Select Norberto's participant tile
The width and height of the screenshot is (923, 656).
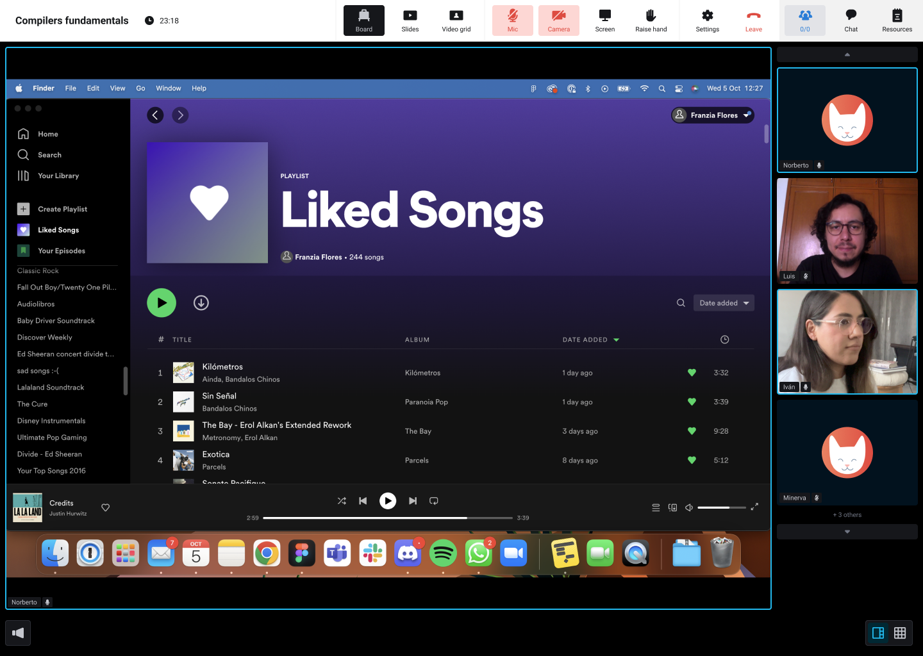tap(847, 120)
